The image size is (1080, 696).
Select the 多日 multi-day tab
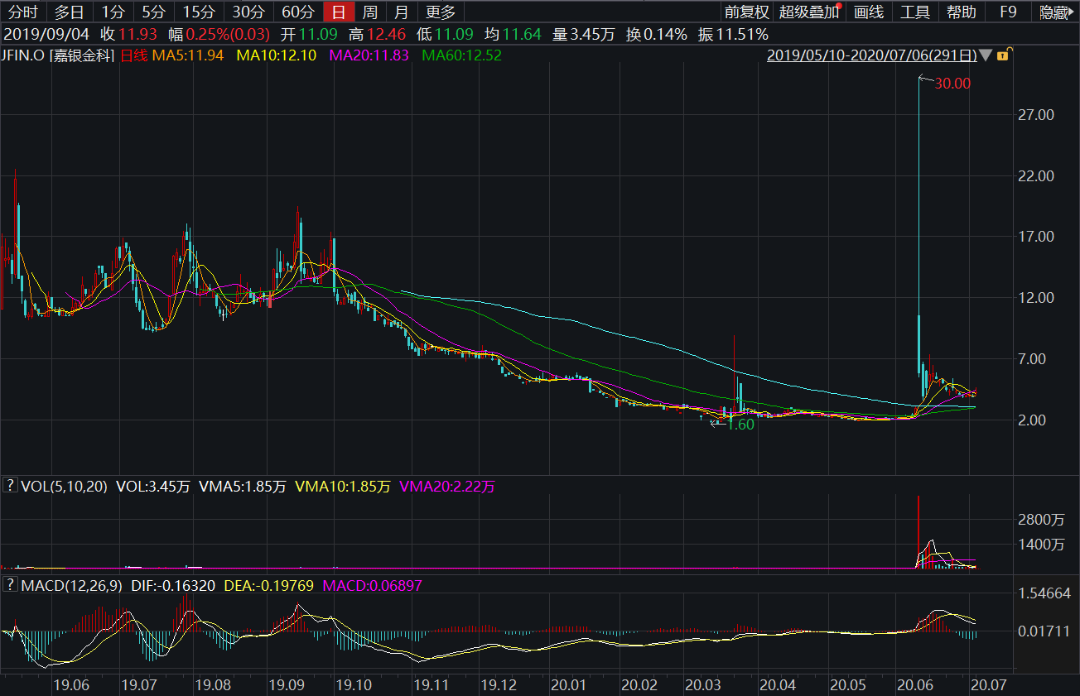click(x=70, y=12)
